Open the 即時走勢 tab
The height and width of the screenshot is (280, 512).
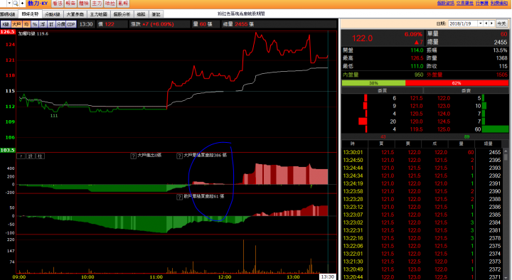point(30,14)
